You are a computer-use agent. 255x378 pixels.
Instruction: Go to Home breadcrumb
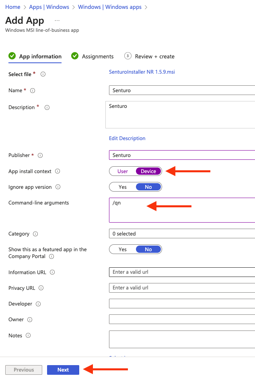pyautogui.click(x=13, y=7)
